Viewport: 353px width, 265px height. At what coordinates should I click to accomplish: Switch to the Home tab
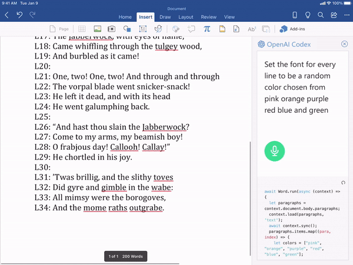(125, 17)
